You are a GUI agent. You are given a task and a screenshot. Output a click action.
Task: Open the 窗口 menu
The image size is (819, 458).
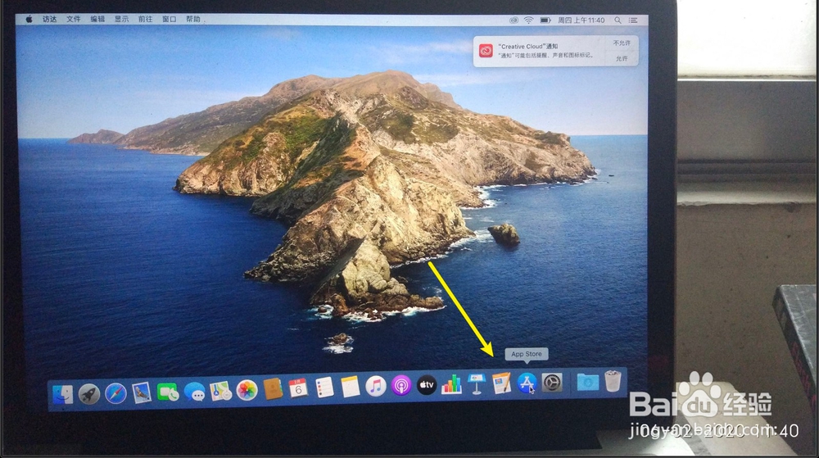point(170,19)
